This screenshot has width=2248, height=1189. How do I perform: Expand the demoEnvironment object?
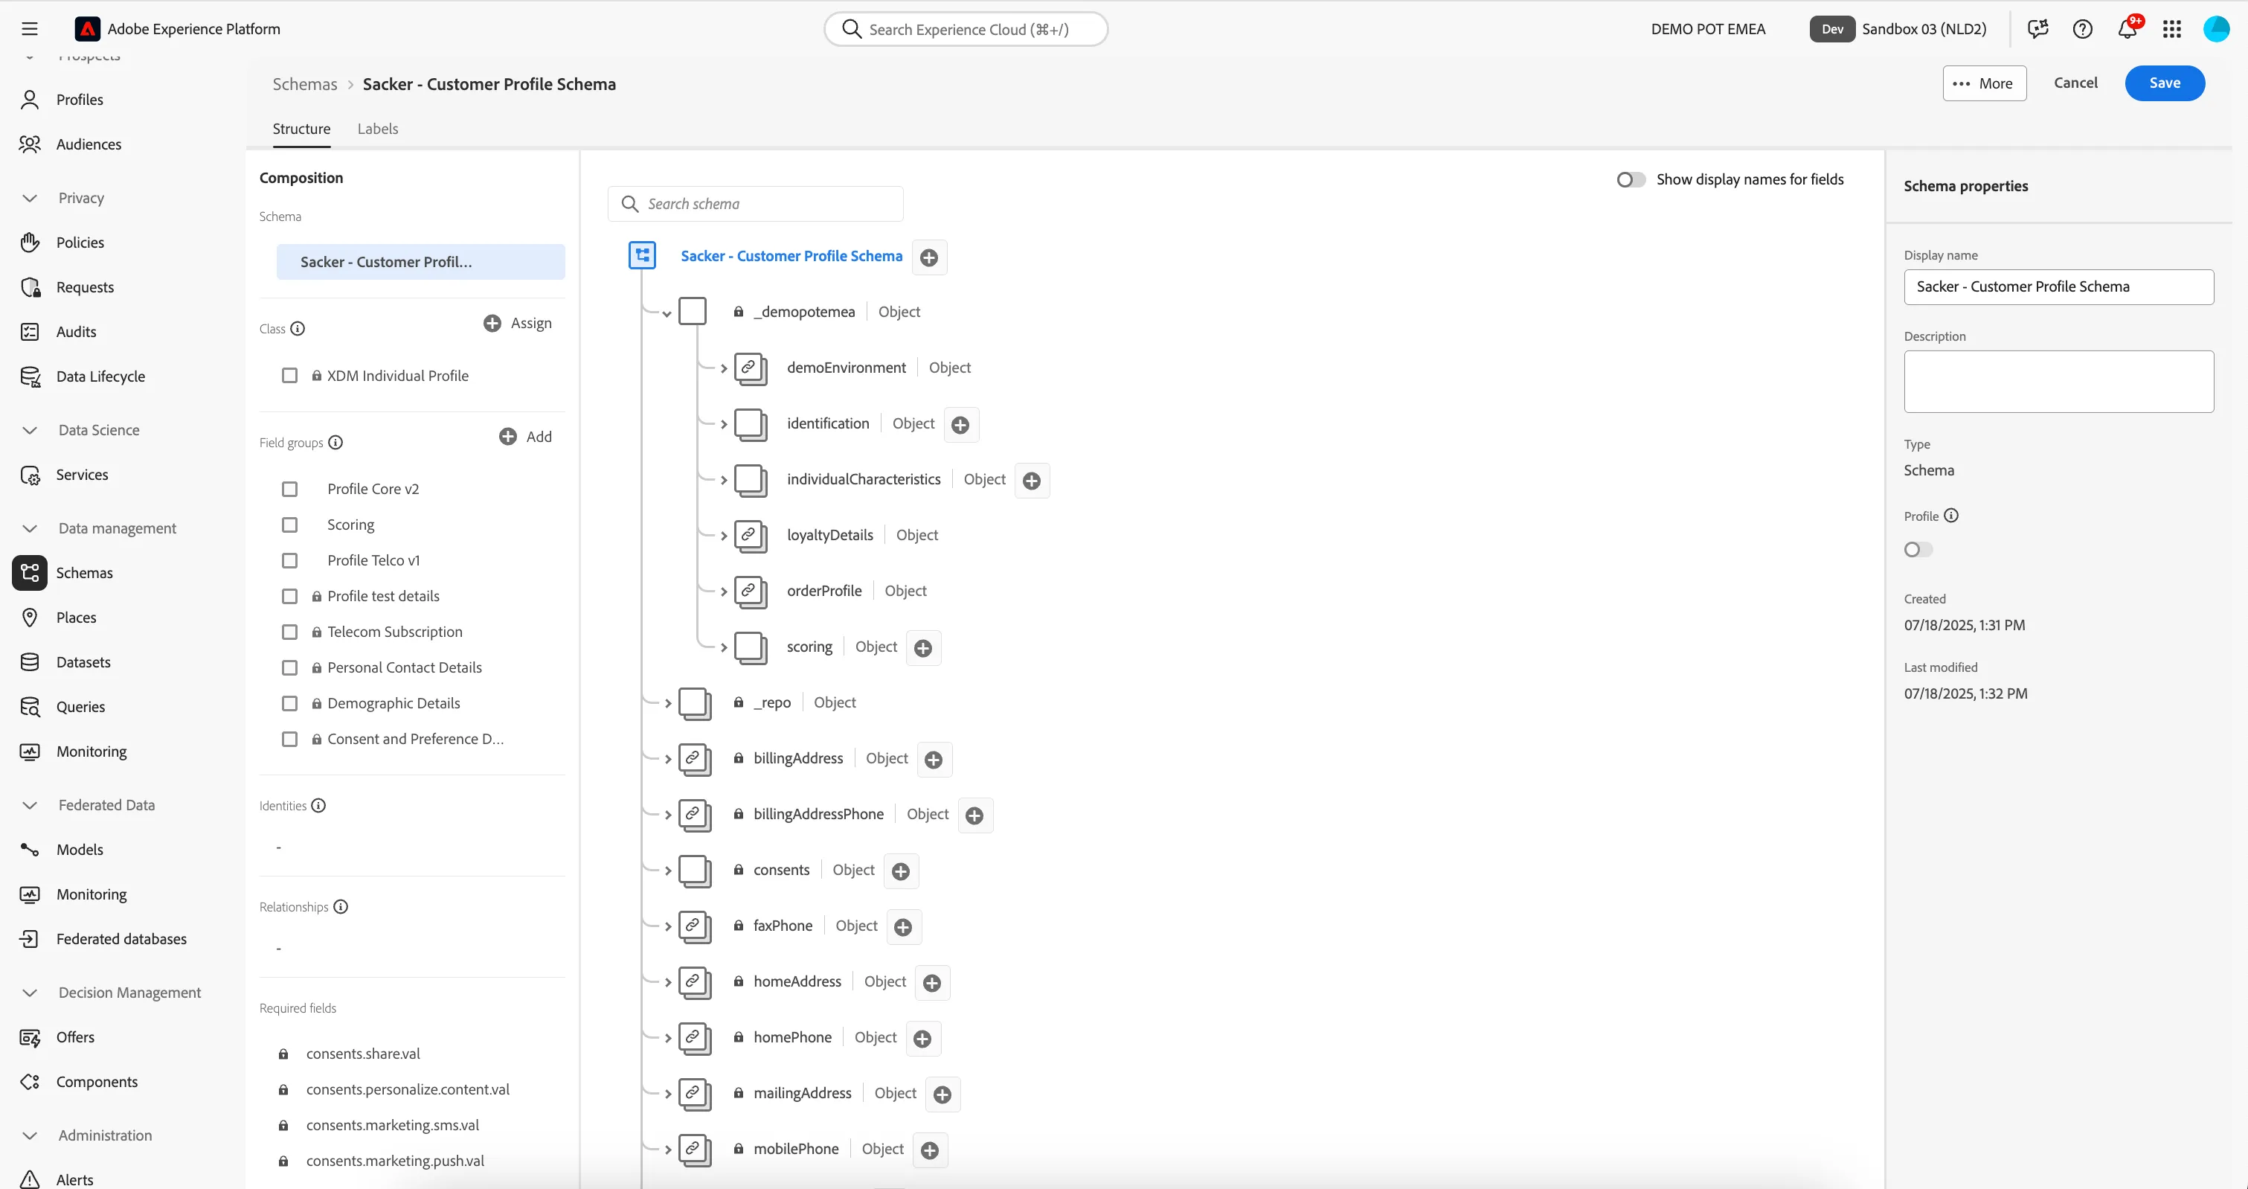(x=724, y=368)
